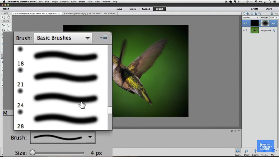Click the link icon between layer and mask
The image size is (279, 157).
[x=260, y=23]
